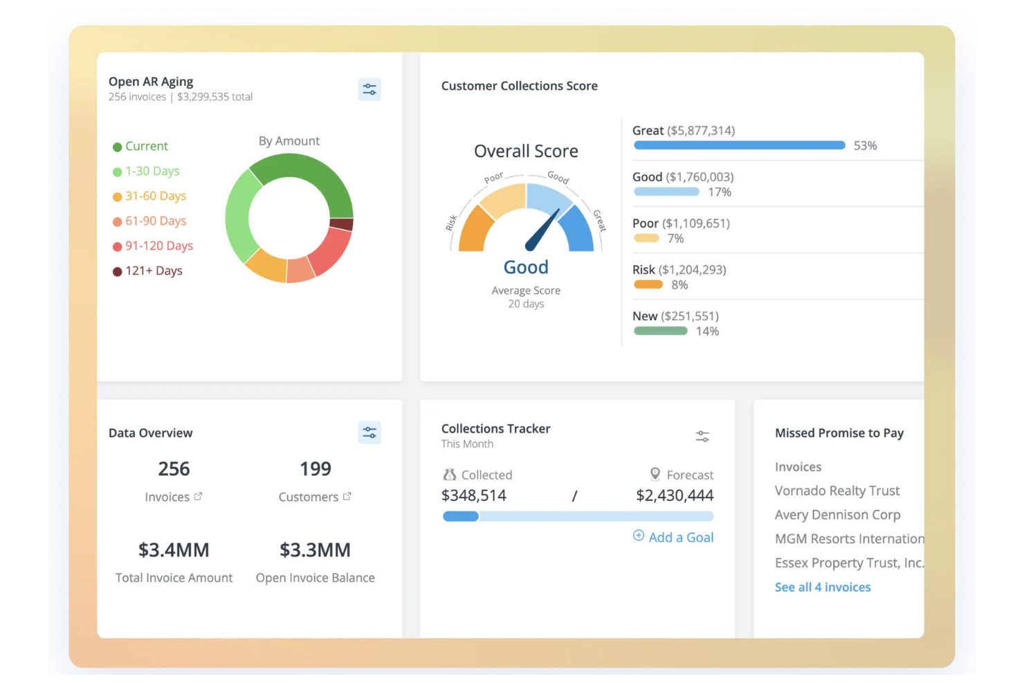Click the Great score bar at 53%

tap(739, 145)
